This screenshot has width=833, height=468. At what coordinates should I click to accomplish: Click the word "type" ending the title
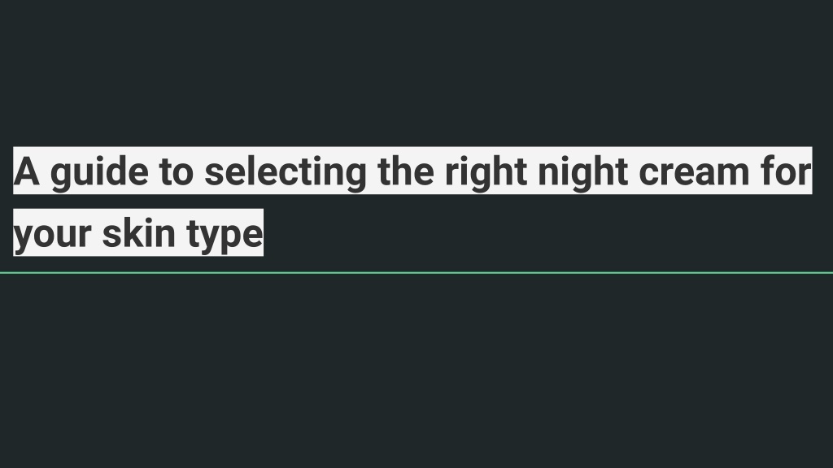[225, 235]
